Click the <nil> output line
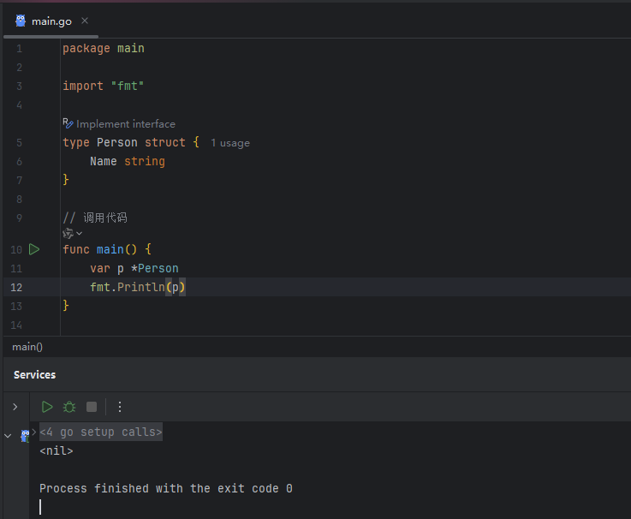631x519 pixels. [x=57, y=451]
